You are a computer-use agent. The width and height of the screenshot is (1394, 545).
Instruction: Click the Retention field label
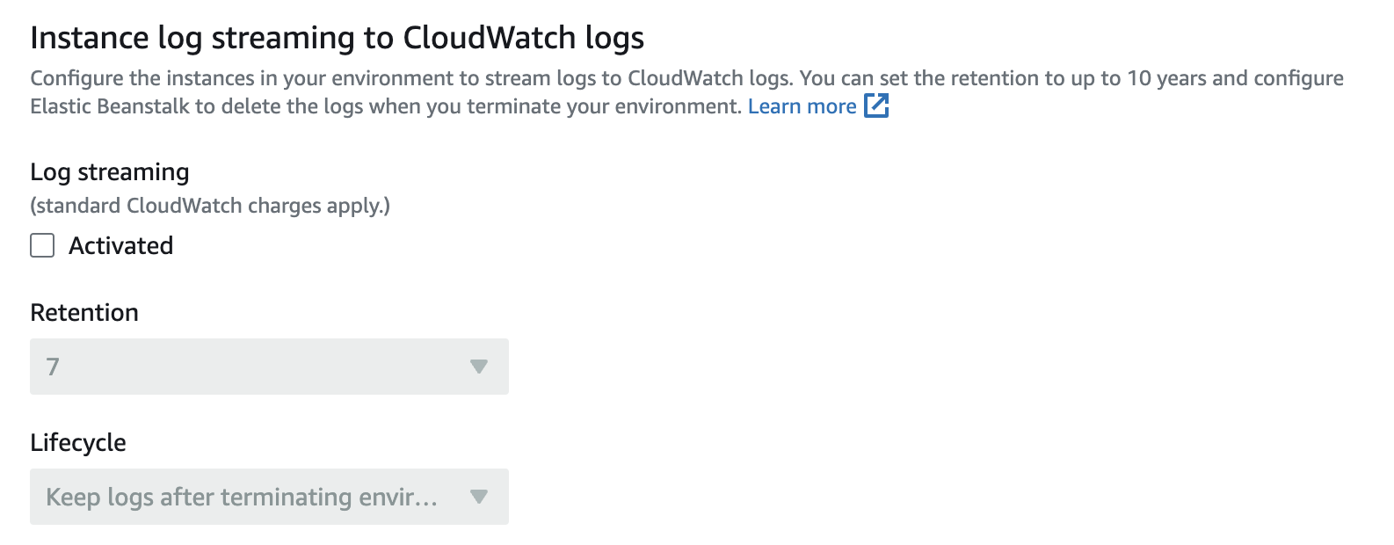click(84, 313)
